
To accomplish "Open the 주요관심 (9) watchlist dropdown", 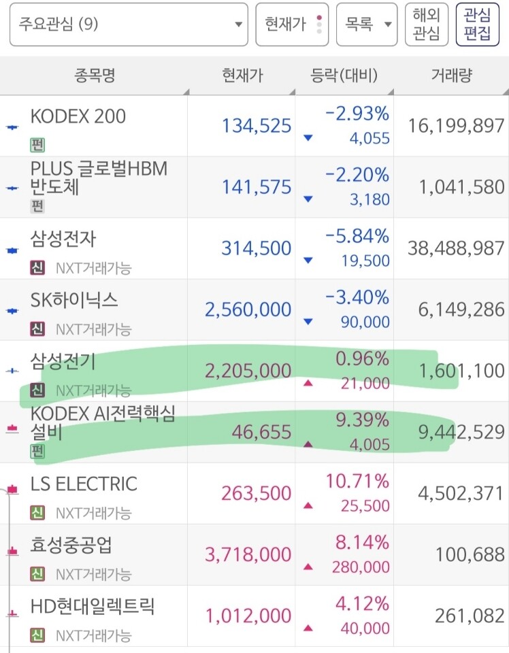I will coord(129,24).
